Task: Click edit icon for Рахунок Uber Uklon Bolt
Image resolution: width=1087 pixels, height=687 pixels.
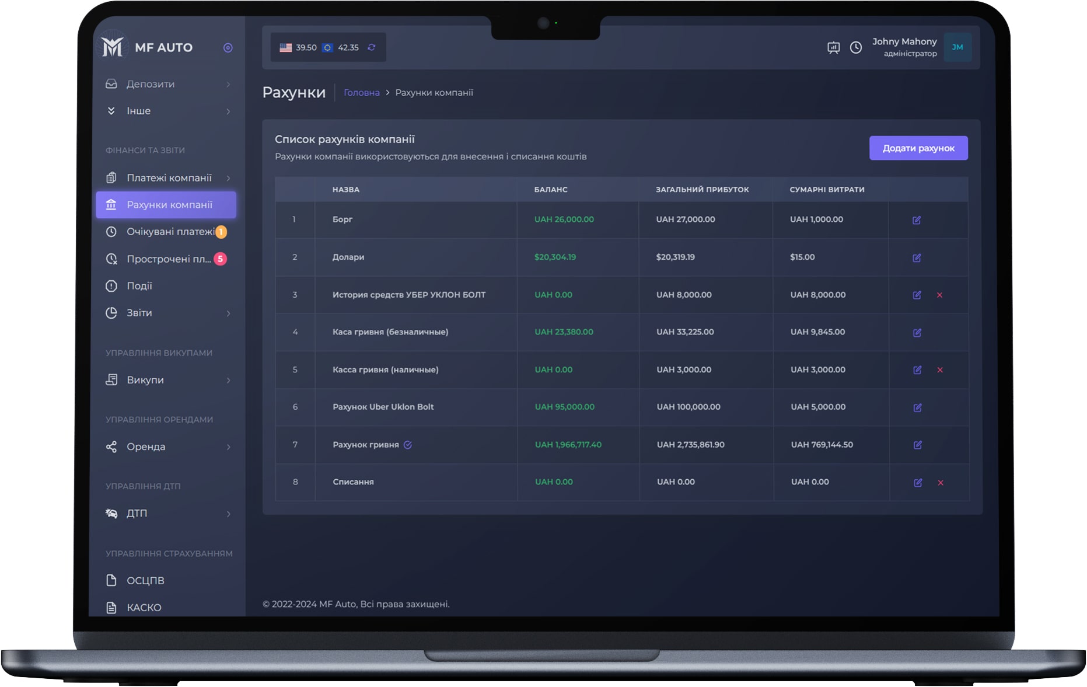Action: click(x=917, y=407)
